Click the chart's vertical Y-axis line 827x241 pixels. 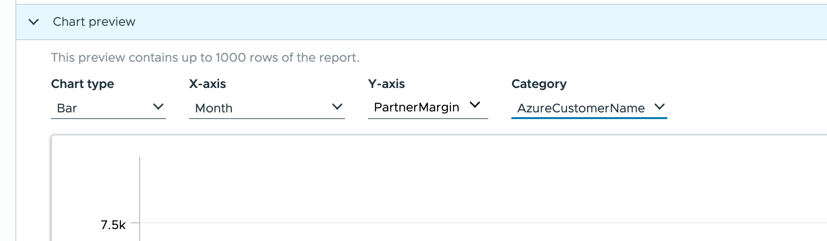point(140,191)
